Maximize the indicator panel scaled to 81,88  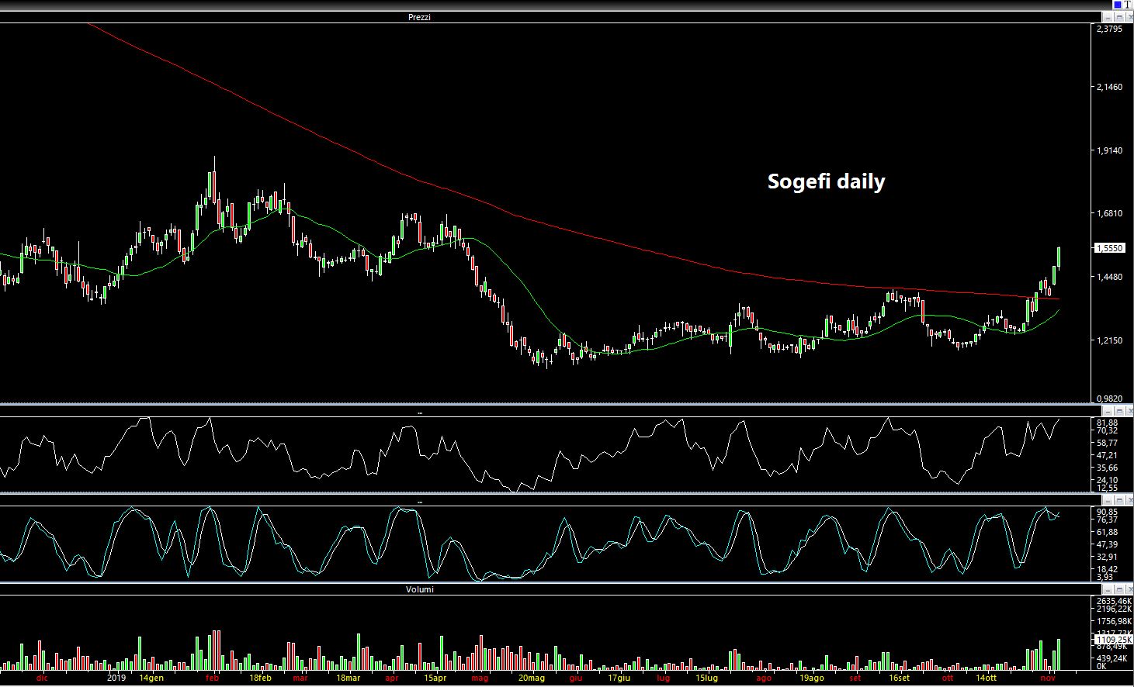tap(1118, 411)
